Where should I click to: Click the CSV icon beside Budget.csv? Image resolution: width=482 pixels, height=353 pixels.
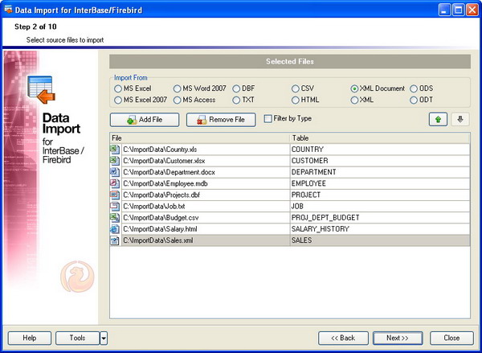[x=115, y=218]
